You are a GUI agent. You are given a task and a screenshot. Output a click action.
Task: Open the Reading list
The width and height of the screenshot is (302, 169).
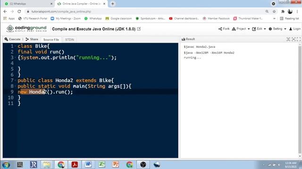pyautogui.click(x=289, y=18)
